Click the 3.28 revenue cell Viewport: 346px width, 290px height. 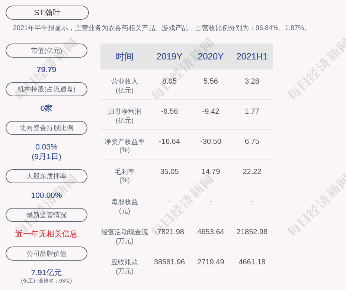pos(252,81)
